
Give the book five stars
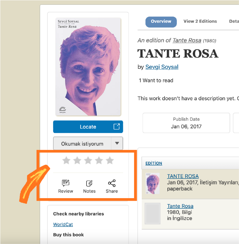(110, 161)
